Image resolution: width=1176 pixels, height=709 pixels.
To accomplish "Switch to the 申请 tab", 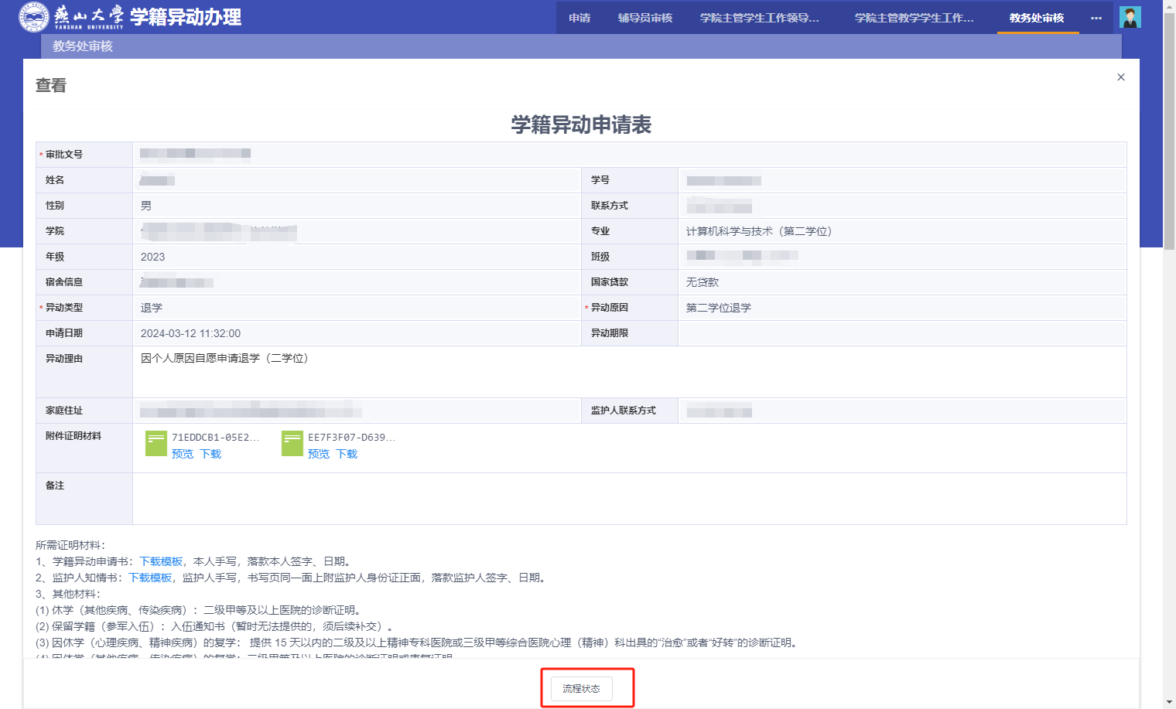I will pyautogui.click(x=579, y=18).
